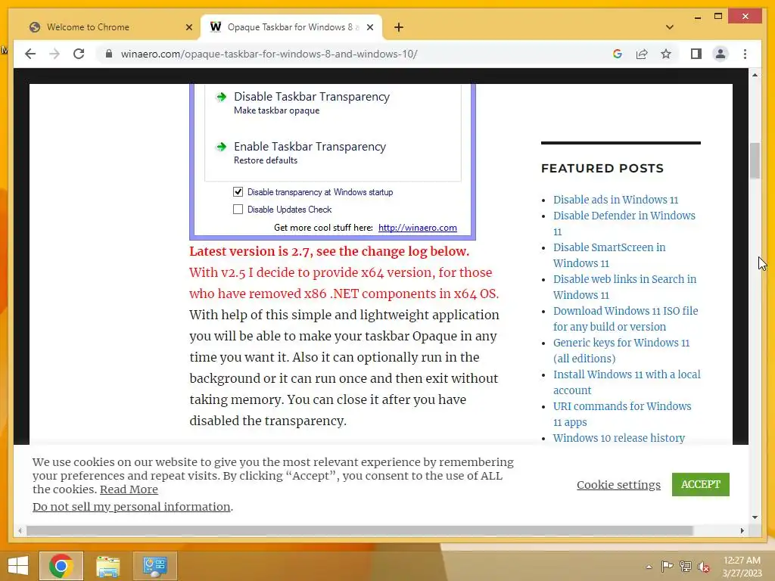Open Download Windows 11 ISO file post

click(x=626, y=318)
